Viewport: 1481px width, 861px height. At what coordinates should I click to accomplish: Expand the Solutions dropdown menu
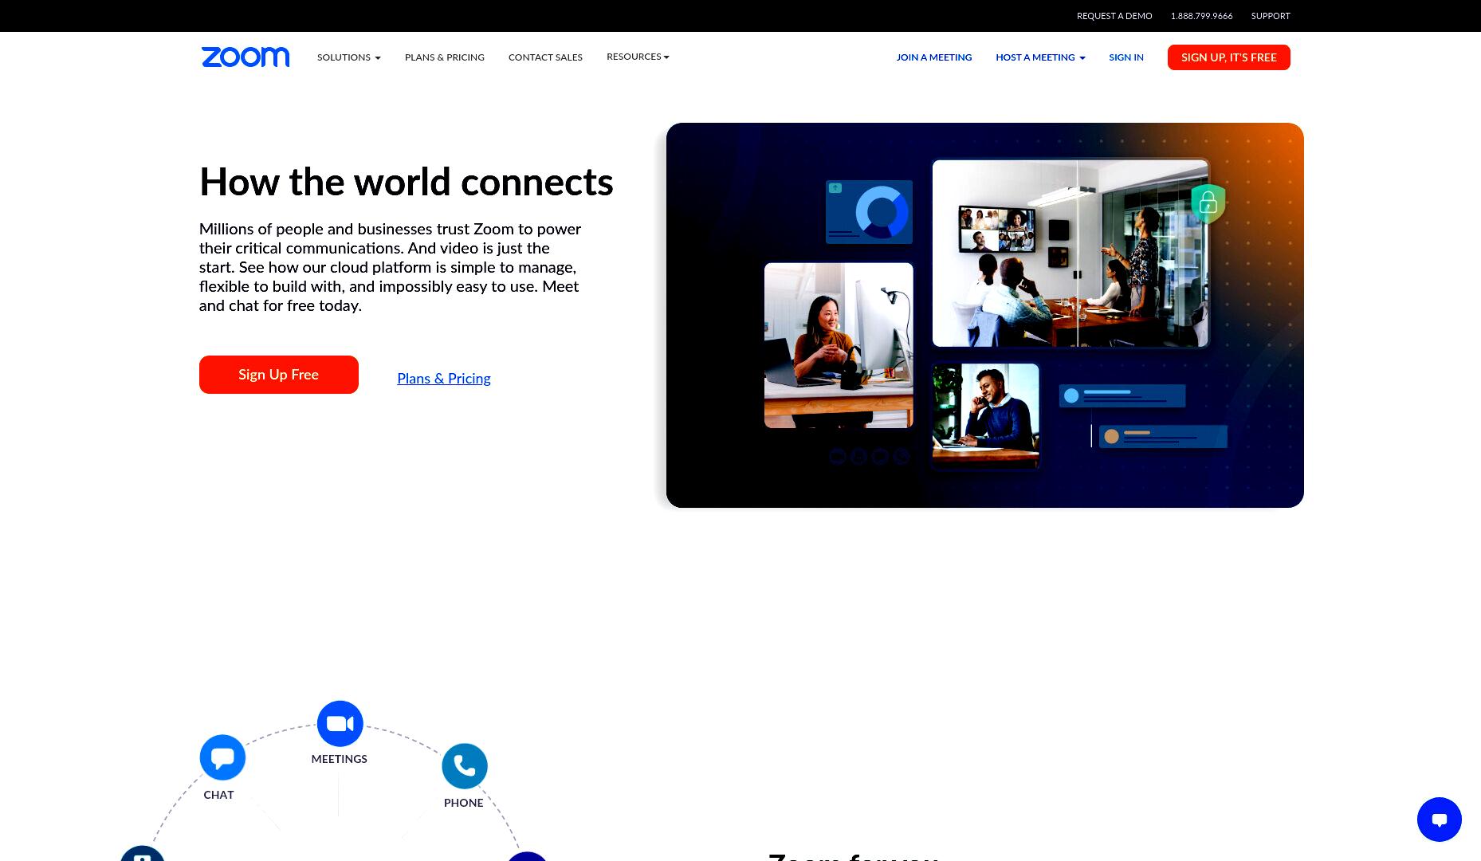349,57
